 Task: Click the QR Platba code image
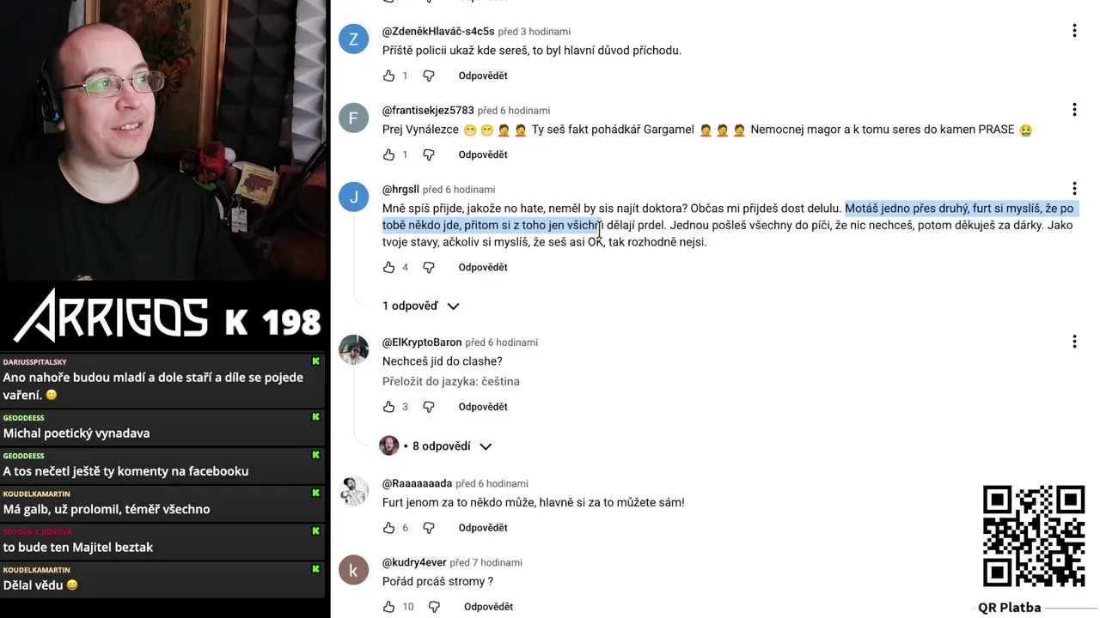point(1034,536)
